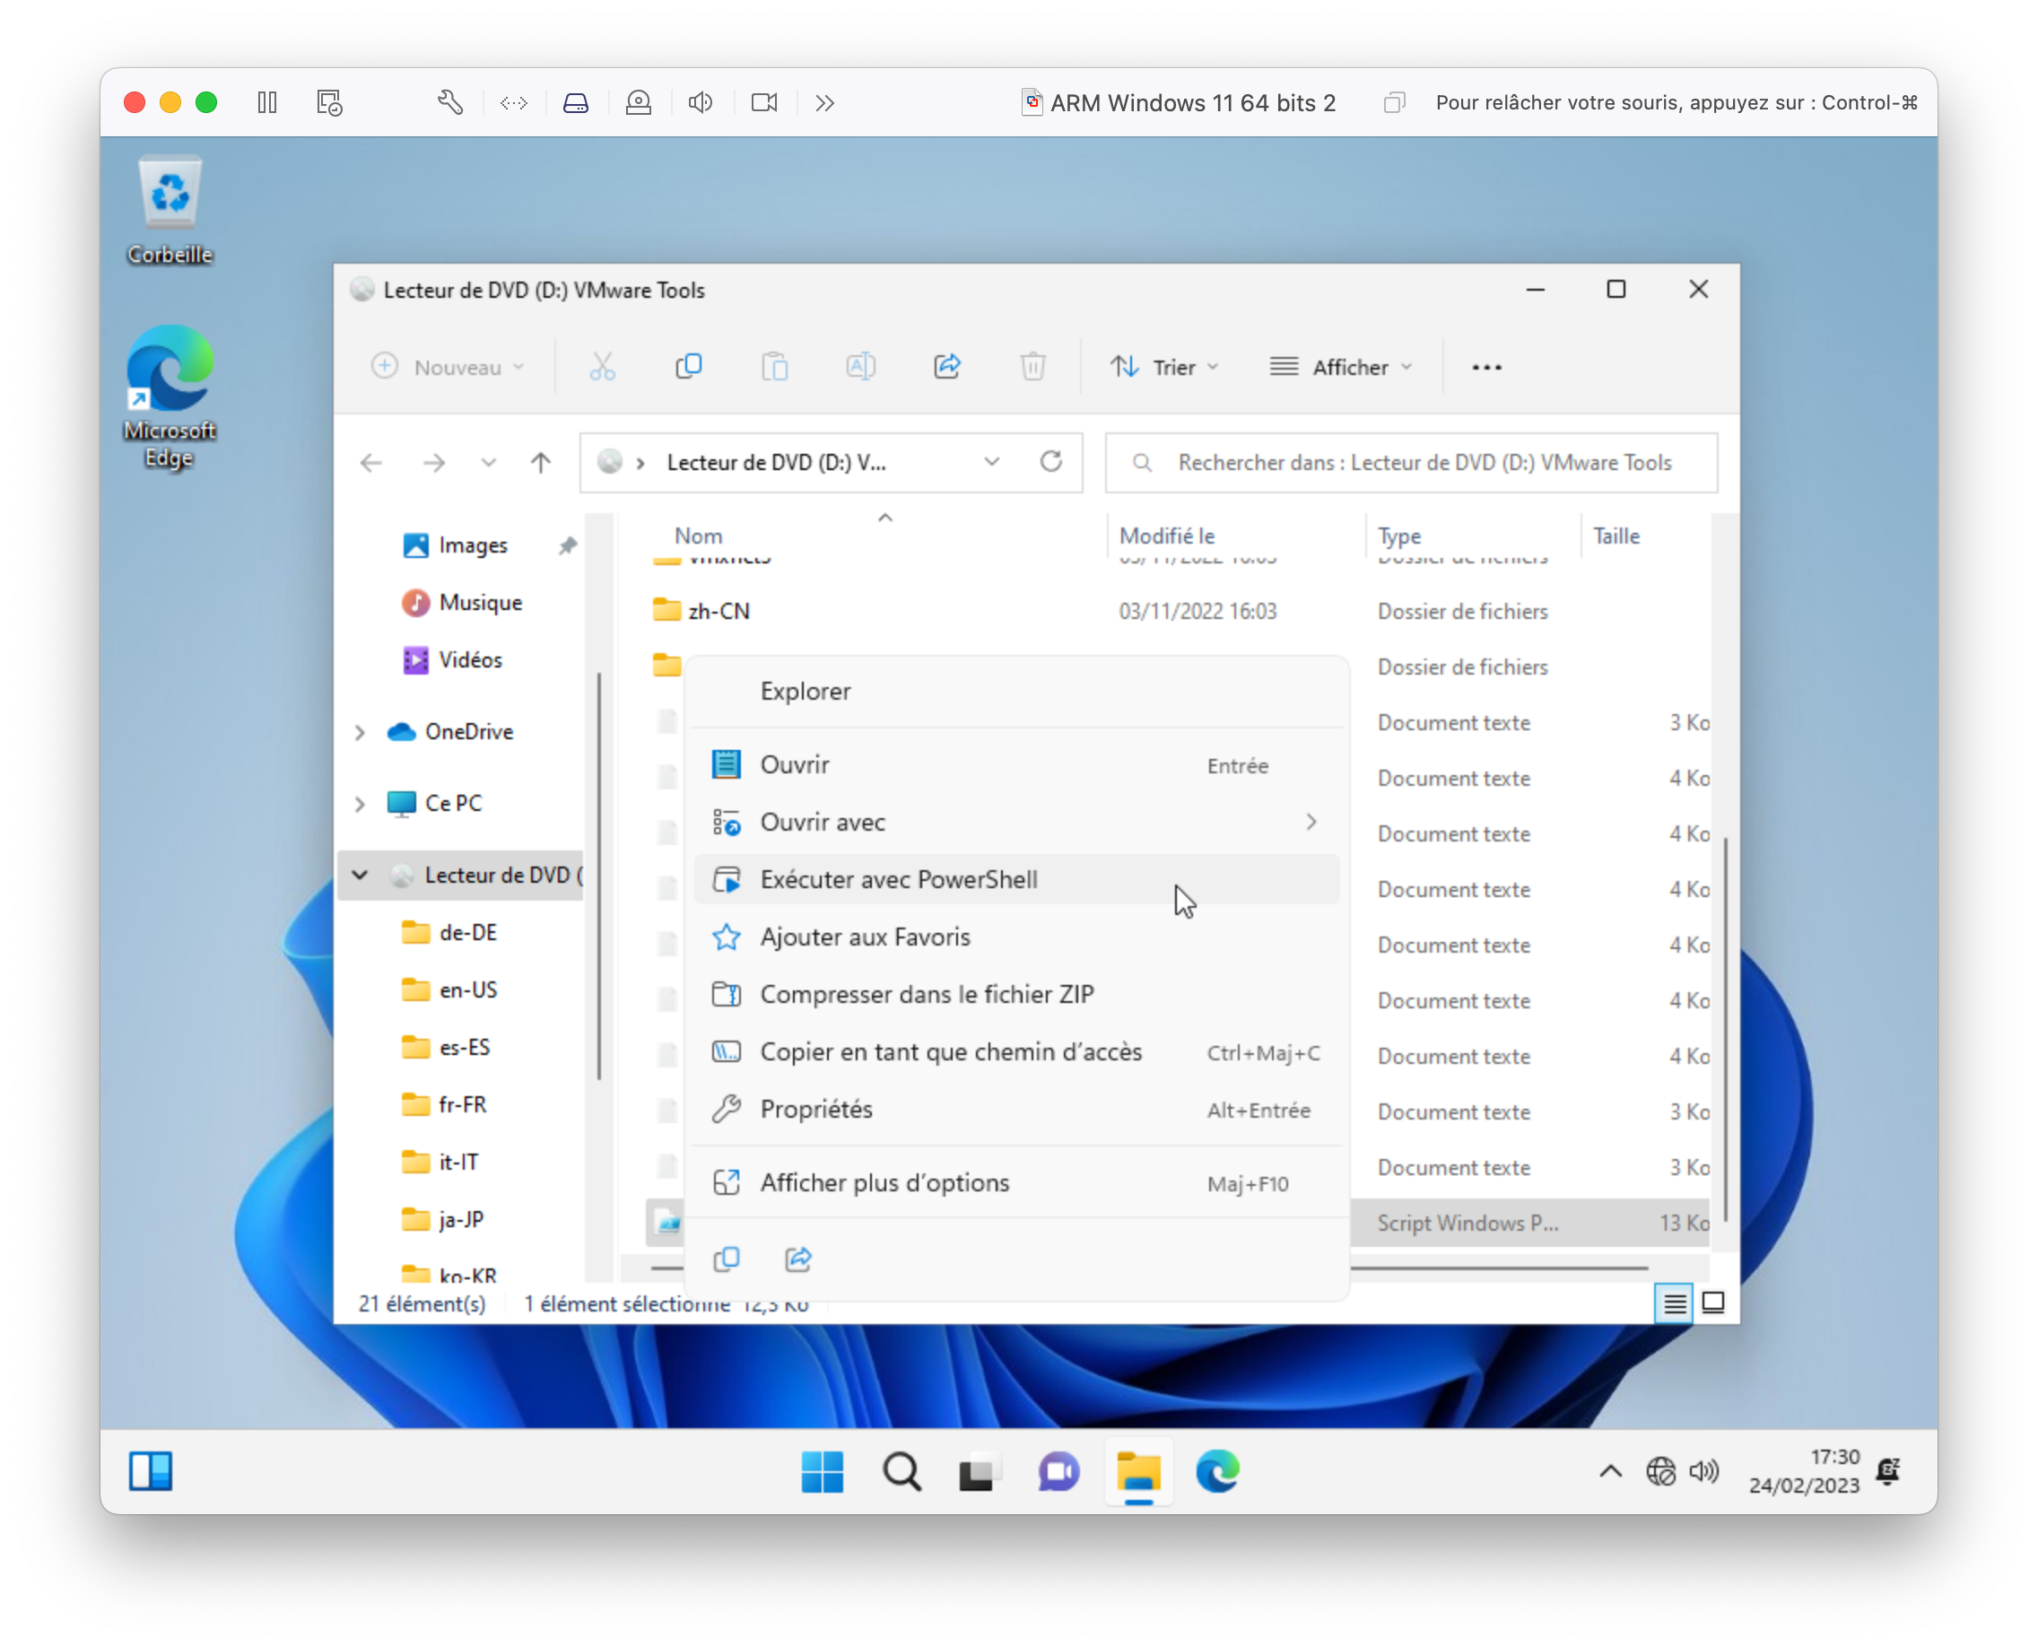This screenshot has width=2038, height=1647.
Task: Open Search from the taskbar magnifier
Action: [901, 1472]
